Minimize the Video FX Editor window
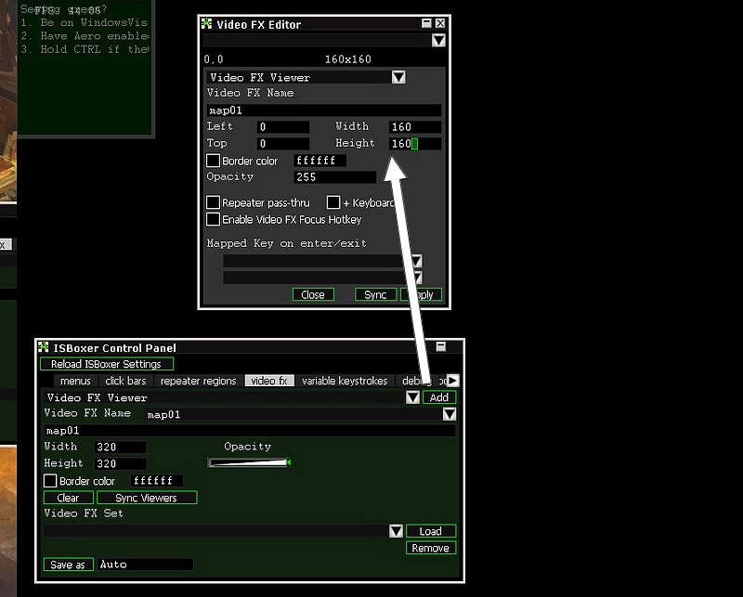 point(426,23)
